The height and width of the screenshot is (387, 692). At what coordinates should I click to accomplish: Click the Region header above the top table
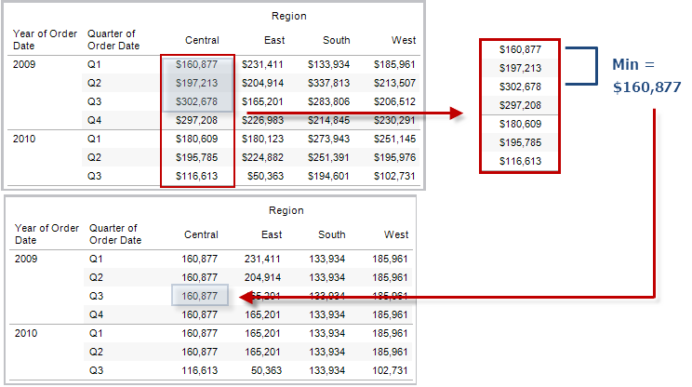click(288, 16)
